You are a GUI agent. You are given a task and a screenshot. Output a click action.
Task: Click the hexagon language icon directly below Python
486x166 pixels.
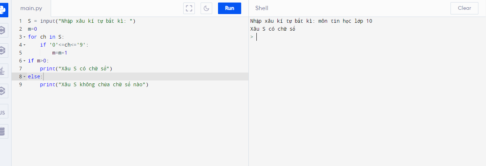pyautogui.click(x=3, y=31)
